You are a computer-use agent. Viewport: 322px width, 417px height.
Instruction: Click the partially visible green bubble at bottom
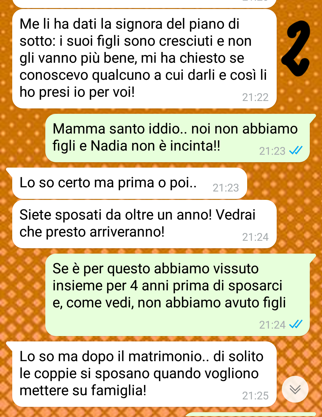[250, 415]
